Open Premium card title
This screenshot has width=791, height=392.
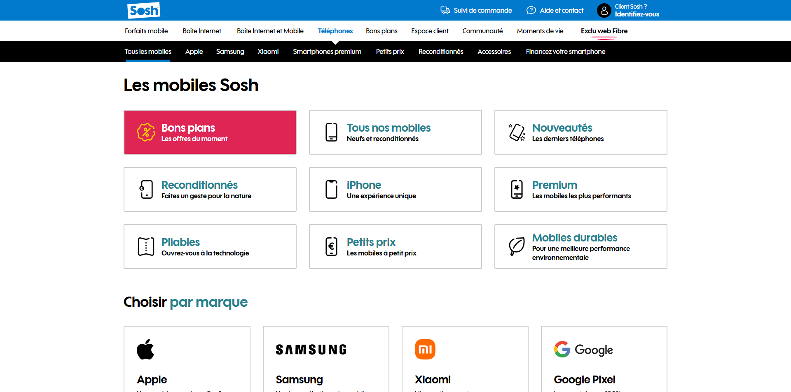(555, 185)
